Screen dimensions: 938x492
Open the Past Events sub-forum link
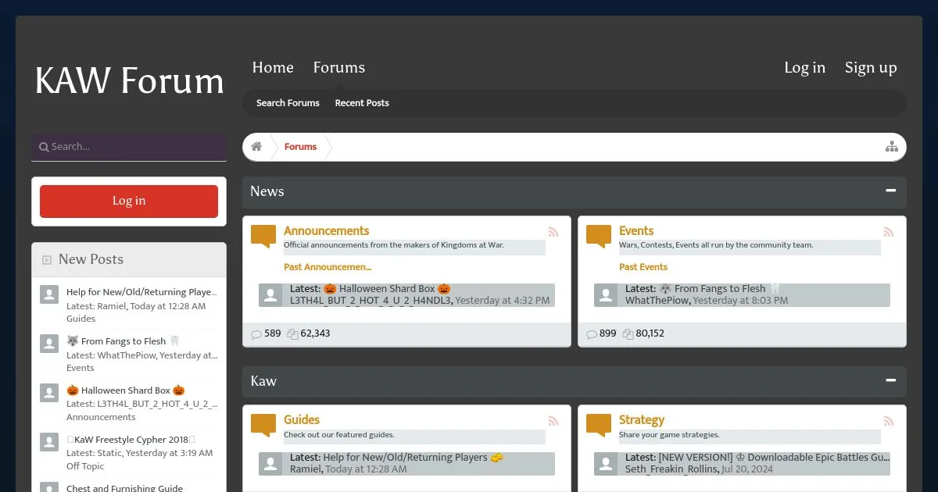pyautogui.click(x=643, y=267)
